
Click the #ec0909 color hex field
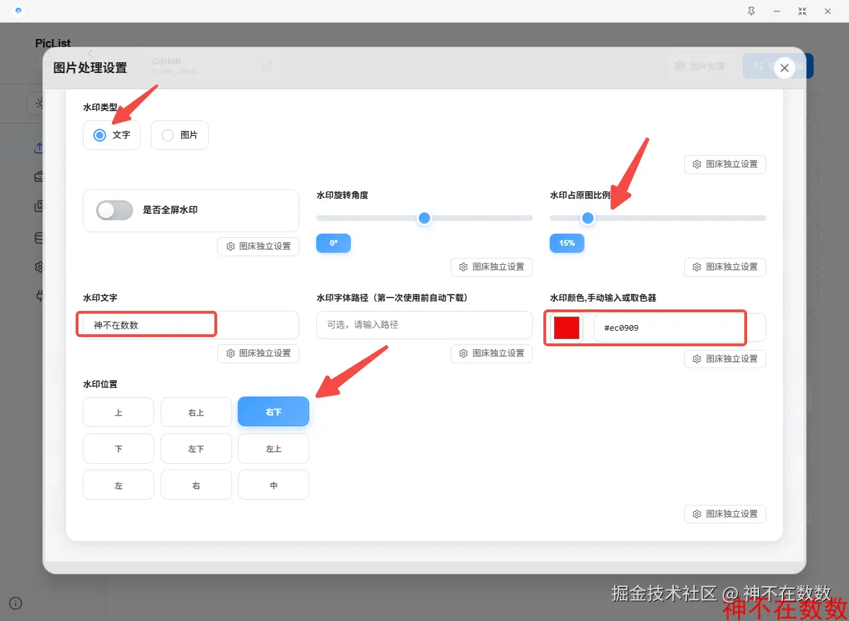(679, 328)
